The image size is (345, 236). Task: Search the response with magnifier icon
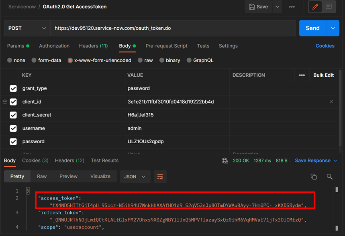click(329, 177)
